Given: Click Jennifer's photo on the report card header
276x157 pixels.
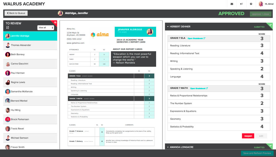Looking at the screenshot, I should click(x=150, y=32).
